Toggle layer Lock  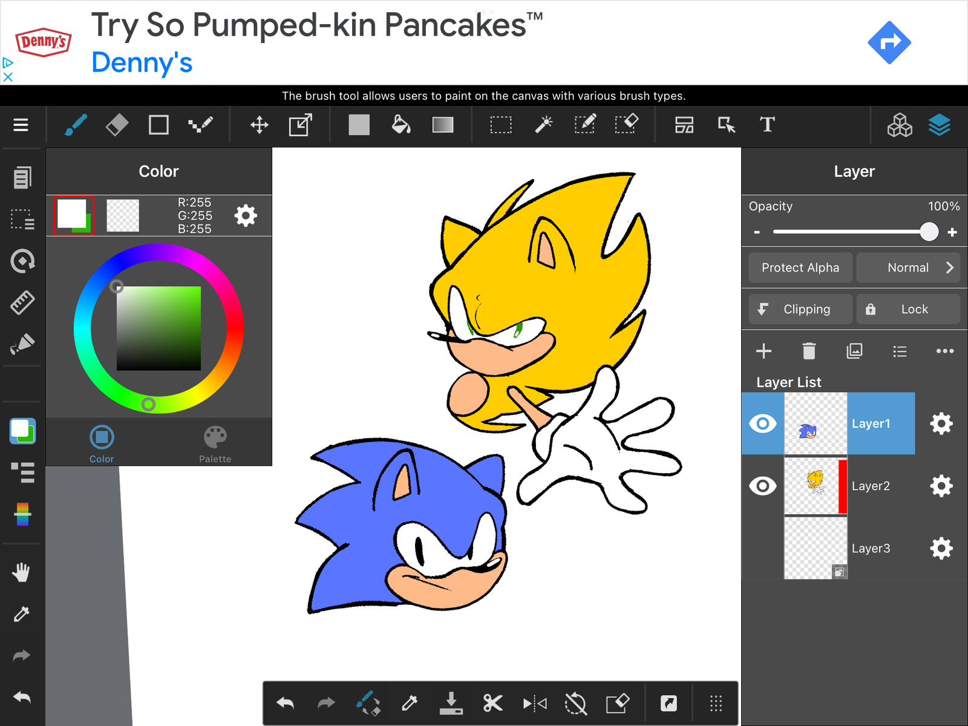click(x=908, y=309)
